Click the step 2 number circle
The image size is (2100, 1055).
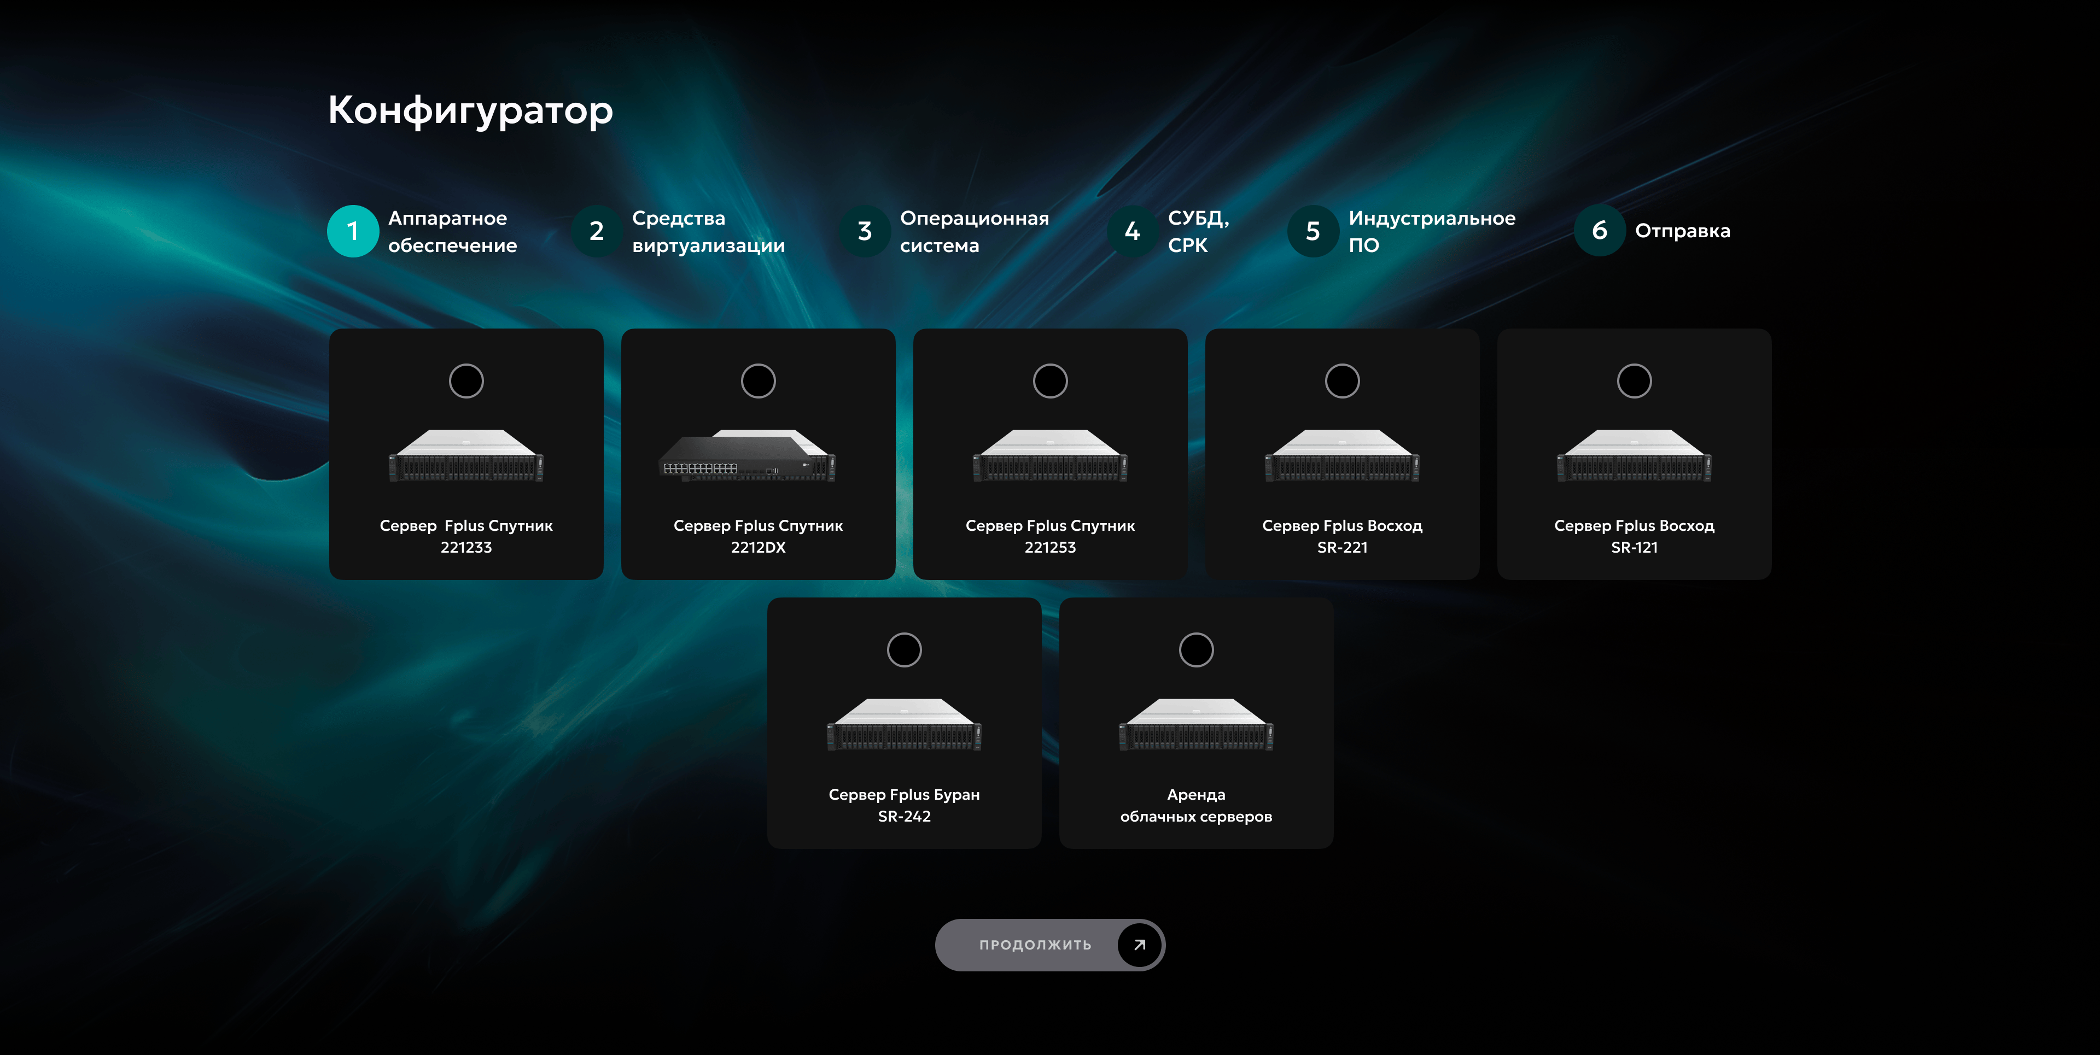coord(597,231)
